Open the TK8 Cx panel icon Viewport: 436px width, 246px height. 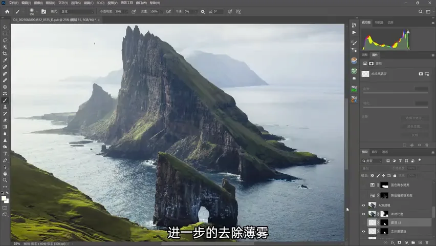354,99
